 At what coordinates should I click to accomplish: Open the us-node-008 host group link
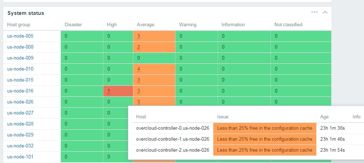20,47
